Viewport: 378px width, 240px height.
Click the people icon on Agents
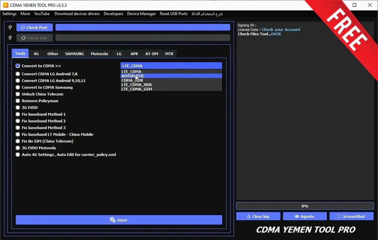[x=296, y=216]
